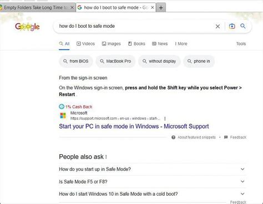Select the 'from BIOS' suggestion chip
This screenshot has width=263, height=204.
[x=76, y=61]
